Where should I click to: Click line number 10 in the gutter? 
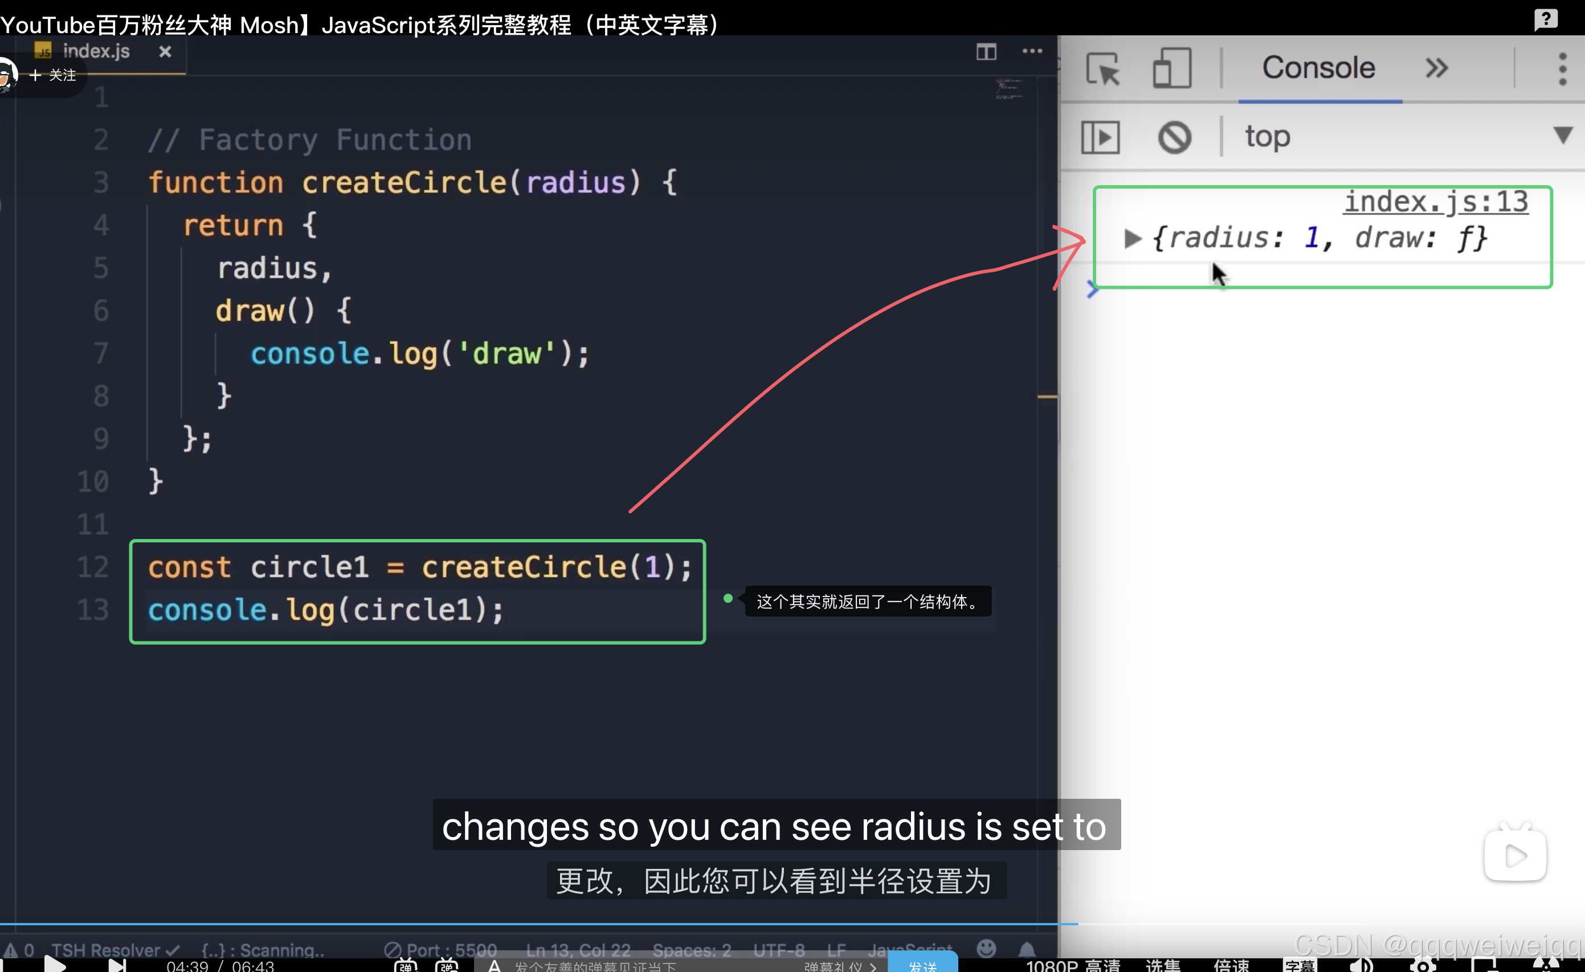[x=93, y=482]
